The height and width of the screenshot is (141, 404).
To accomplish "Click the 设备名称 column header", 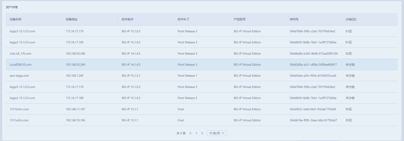I will 16,19.
